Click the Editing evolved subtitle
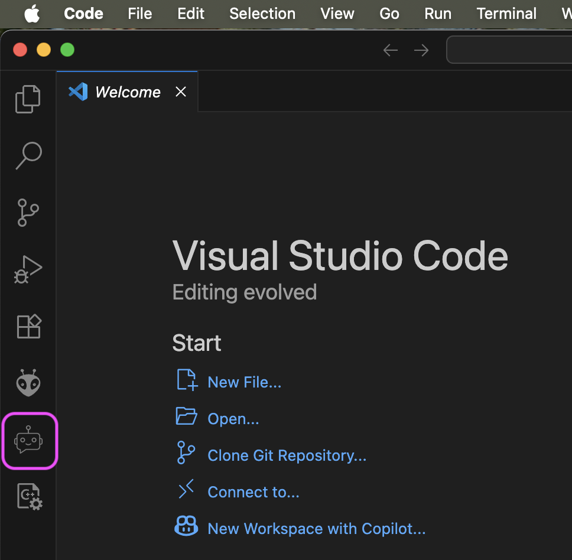Image resolution: width=572 pixels, height=560 pixels. click(x=245, y=292)
